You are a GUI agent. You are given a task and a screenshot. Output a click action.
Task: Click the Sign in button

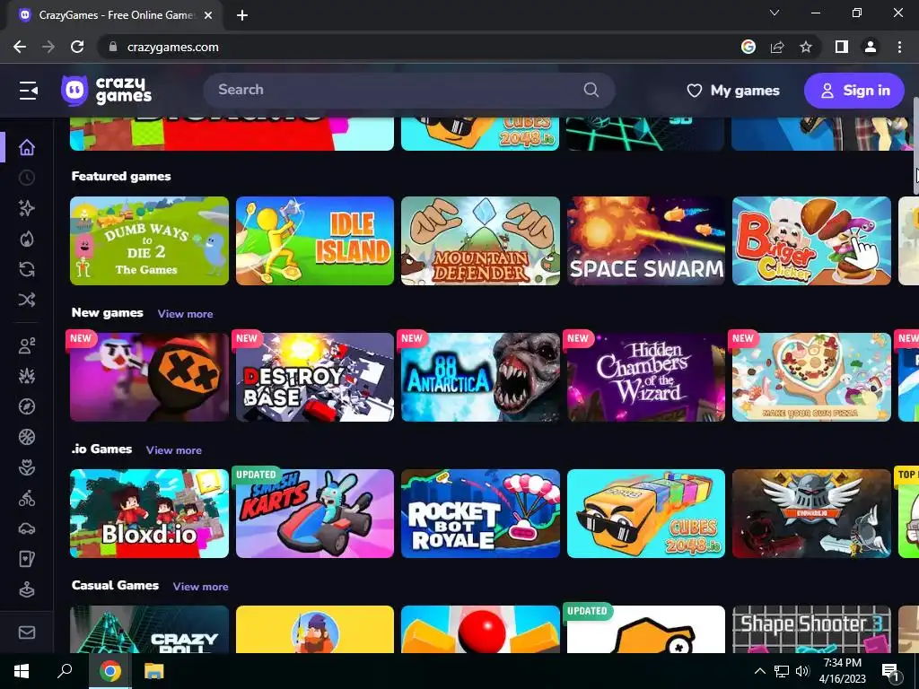[x=854, y=91]
